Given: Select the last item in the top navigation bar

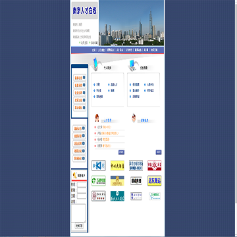Looking at the screenshot, I should [154, 50].
